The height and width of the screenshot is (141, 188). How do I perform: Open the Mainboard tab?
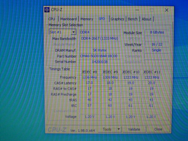(68, 19)
